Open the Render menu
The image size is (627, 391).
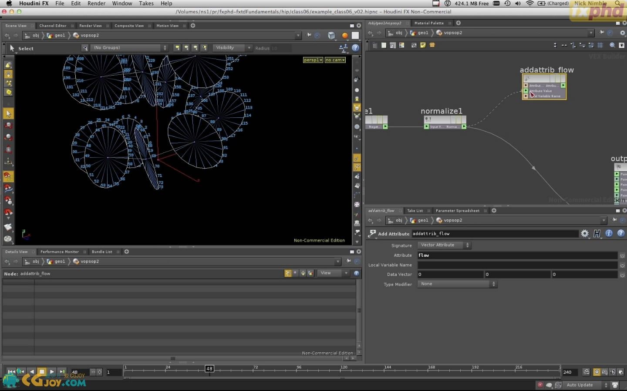(96, 3)
